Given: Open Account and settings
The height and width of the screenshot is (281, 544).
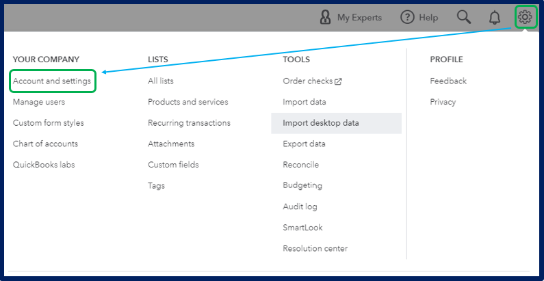Looking at the screenshot, I should (x=52, y=81).
